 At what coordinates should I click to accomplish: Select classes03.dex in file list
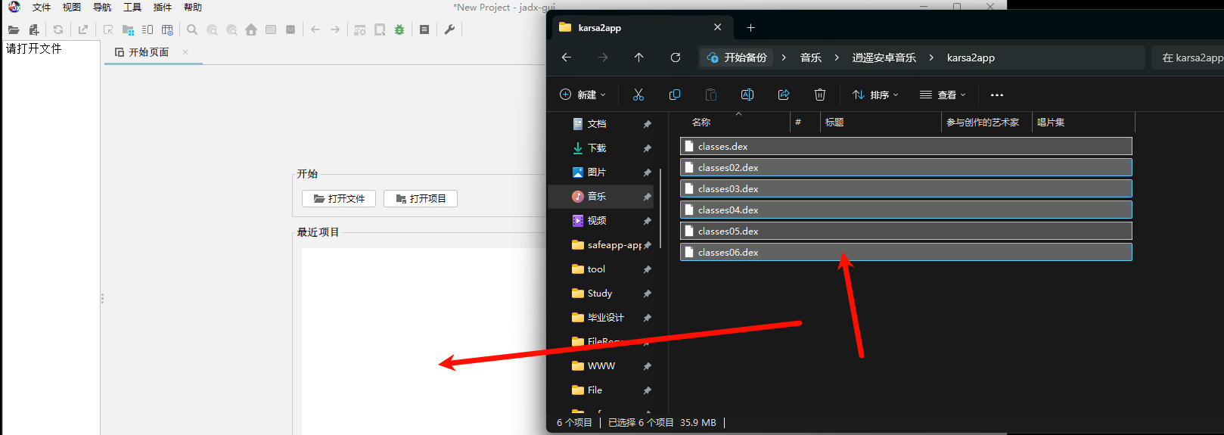(x=728, y=188)
